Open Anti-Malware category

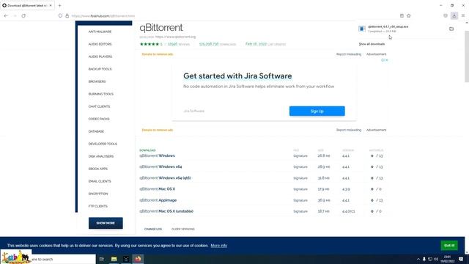coord(100,32)
